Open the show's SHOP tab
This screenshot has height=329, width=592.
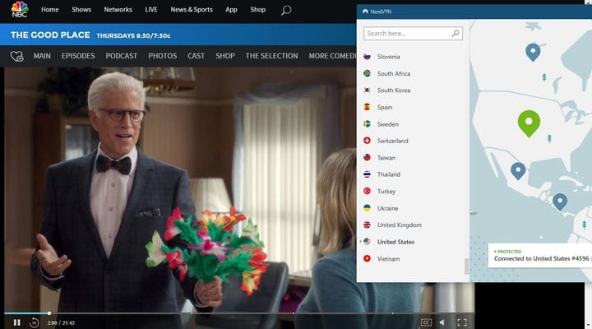tap(225, 56)
